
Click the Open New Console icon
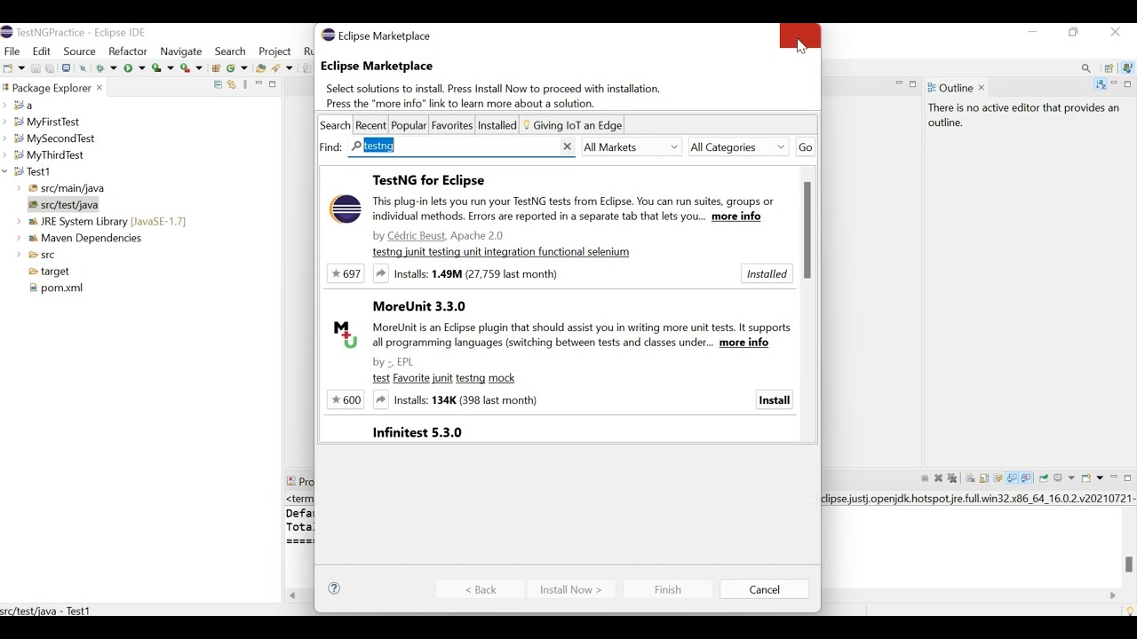click(1085, 478)
